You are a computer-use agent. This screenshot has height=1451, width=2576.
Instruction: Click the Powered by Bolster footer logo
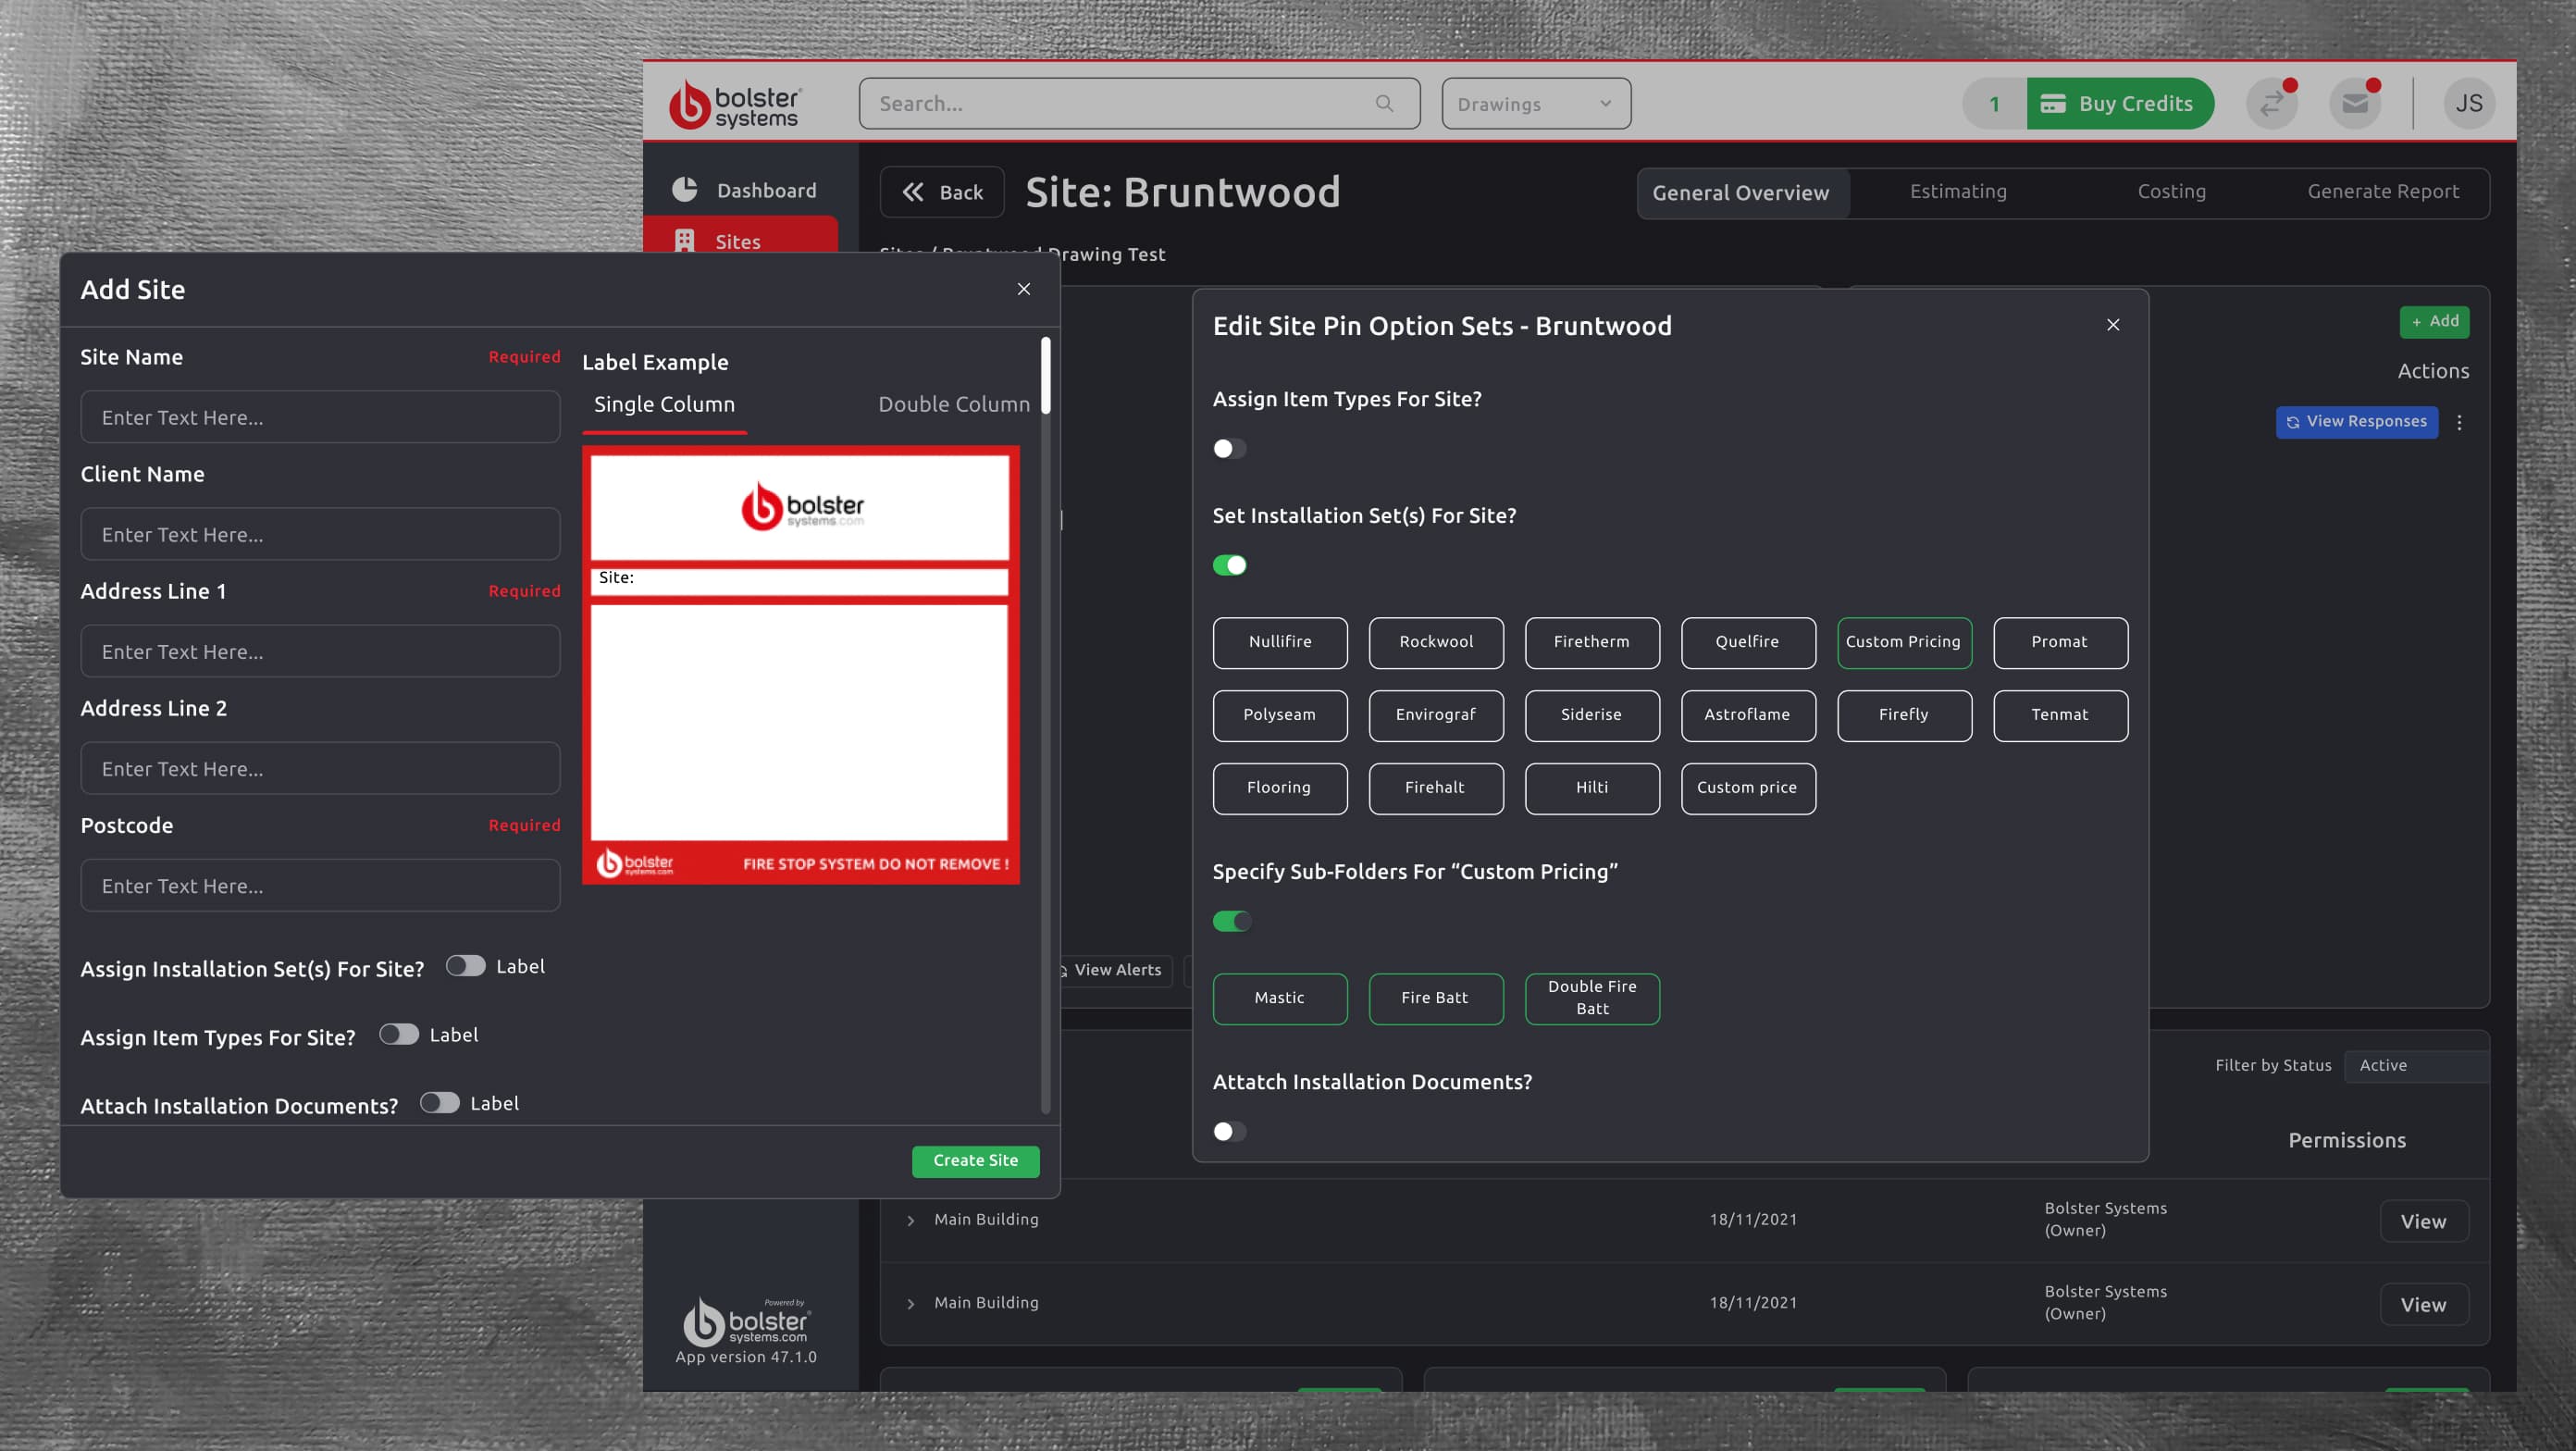pyautogui.click(x=746, y=1321)
